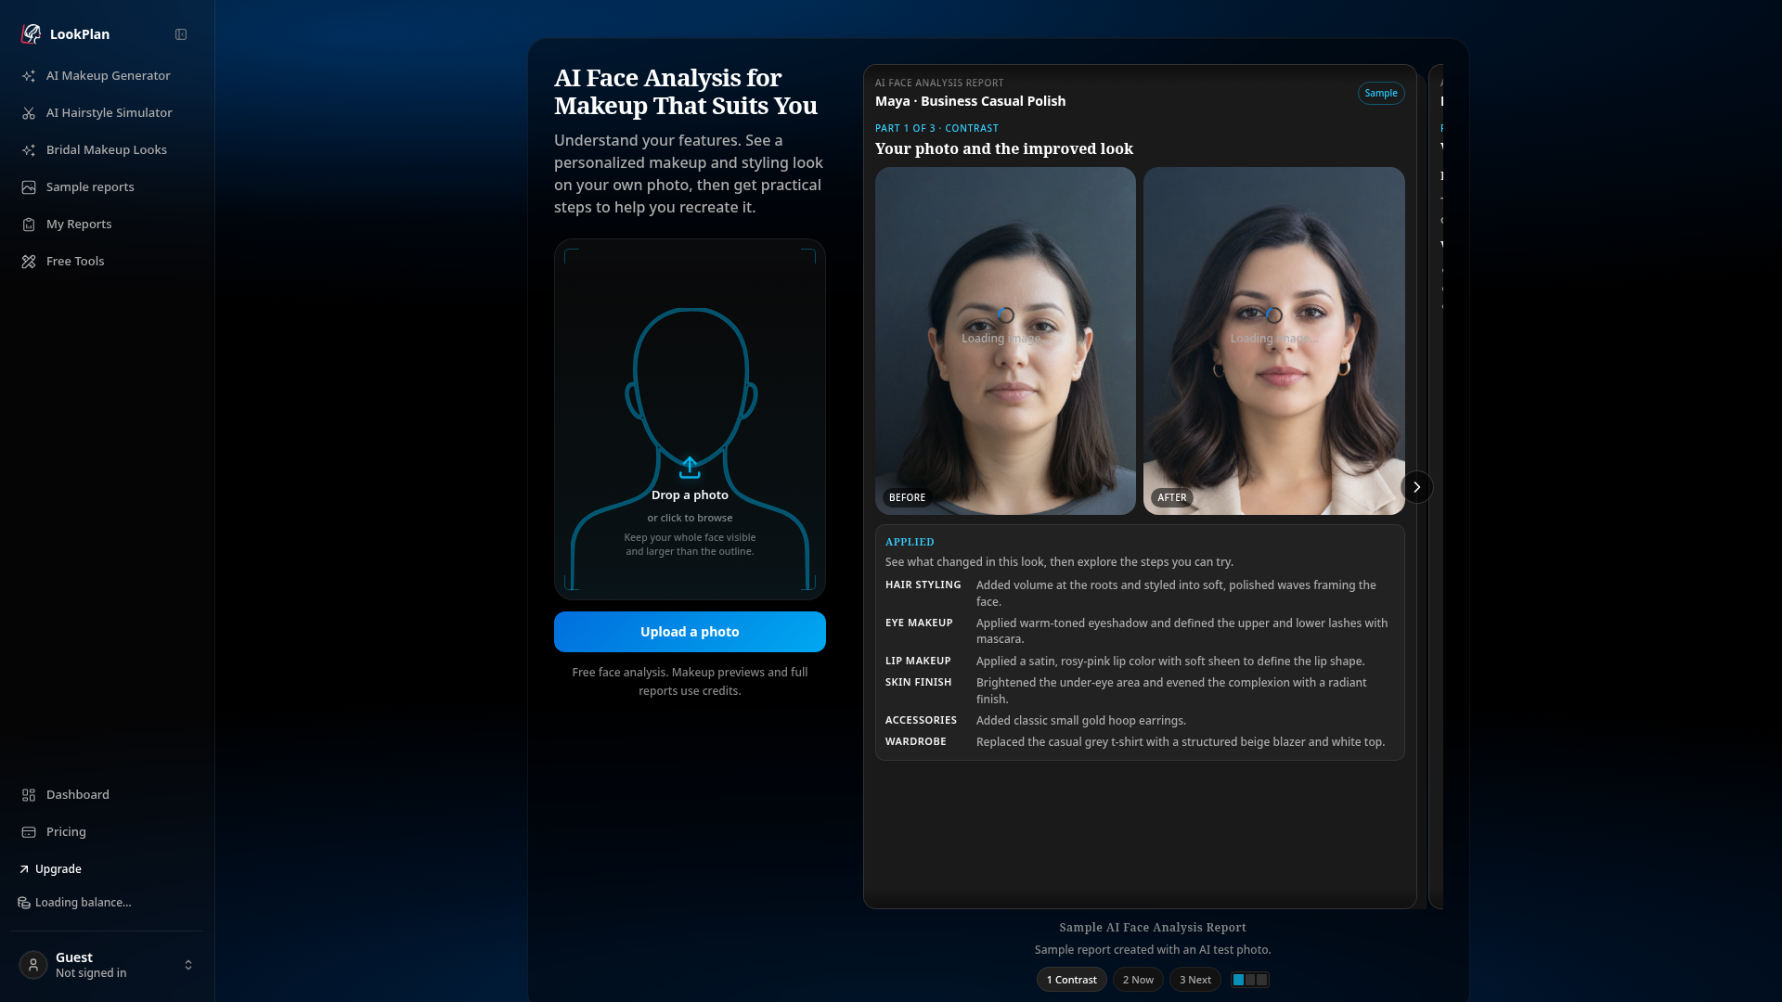Select the 1 Contrast tab
The height and width of the screenshot is (1002, 1782).
tap(1071, 980)
